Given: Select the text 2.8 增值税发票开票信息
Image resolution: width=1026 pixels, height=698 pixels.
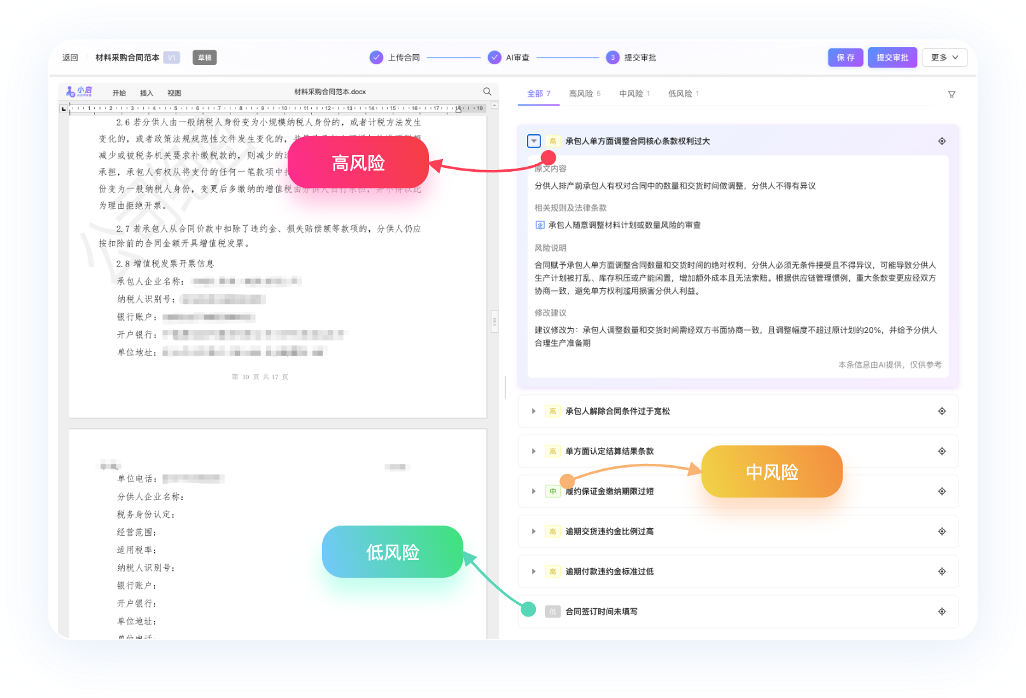Looking at the screenshot, I should 165,264.
